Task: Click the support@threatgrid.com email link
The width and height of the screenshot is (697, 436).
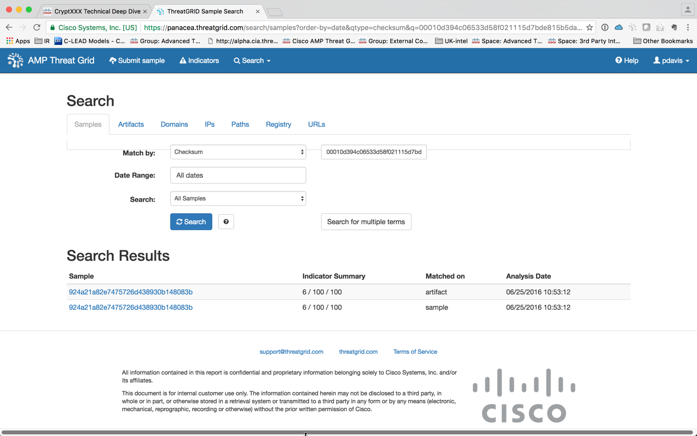Action: [291, 352]
